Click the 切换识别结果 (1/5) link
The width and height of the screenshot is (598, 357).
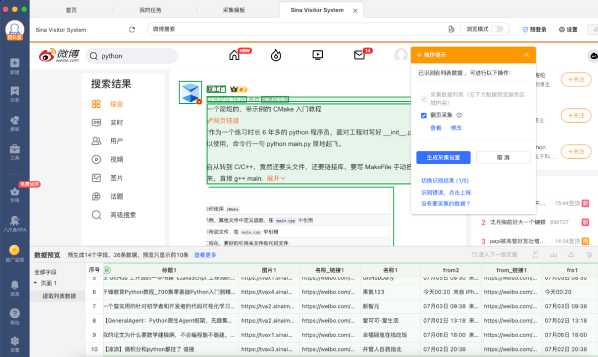(x=445, y=181)
